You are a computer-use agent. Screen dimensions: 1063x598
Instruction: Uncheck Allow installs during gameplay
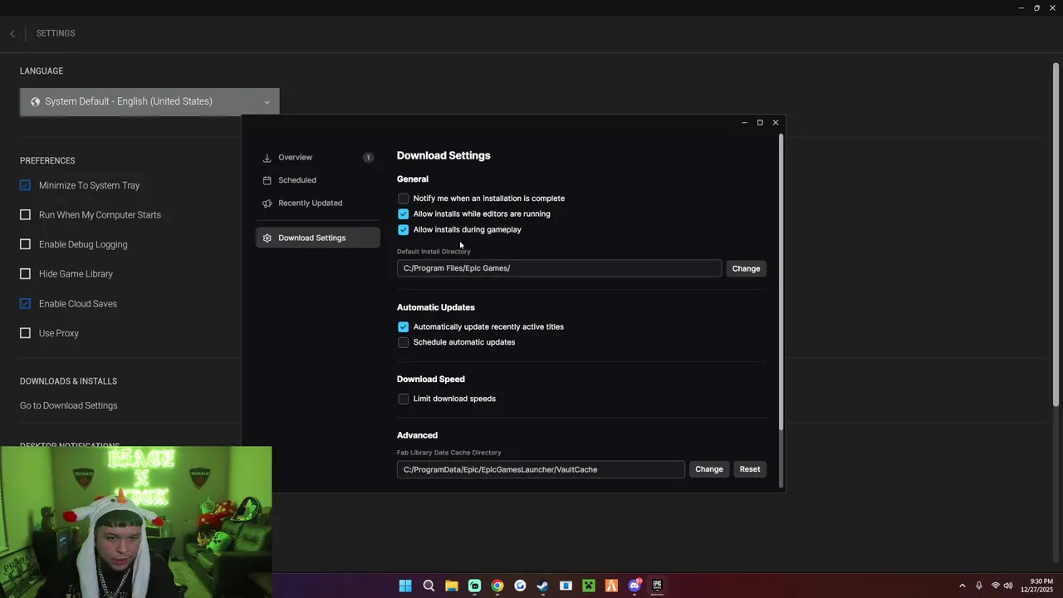(x=404, y=230)
